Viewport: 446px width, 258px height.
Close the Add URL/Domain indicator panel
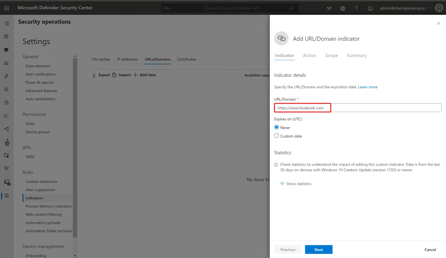[x=439, y=23]
